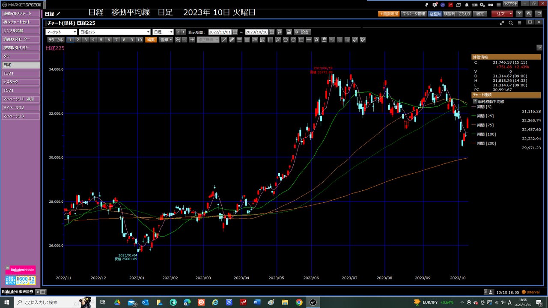Open the 日足 timeframe dropdown
This screenshot has width=548, height=308.
pyautogui.click(x=163, y=32)
